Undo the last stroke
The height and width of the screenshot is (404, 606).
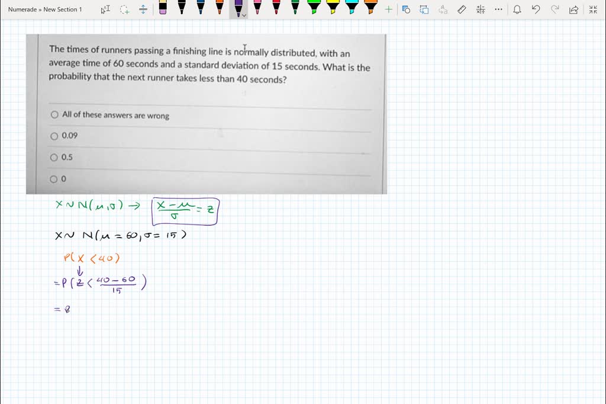[x=534, y=9]
